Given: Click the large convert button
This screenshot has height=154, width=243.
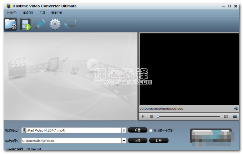Looking at the screenshot, I should coord(211,136).
